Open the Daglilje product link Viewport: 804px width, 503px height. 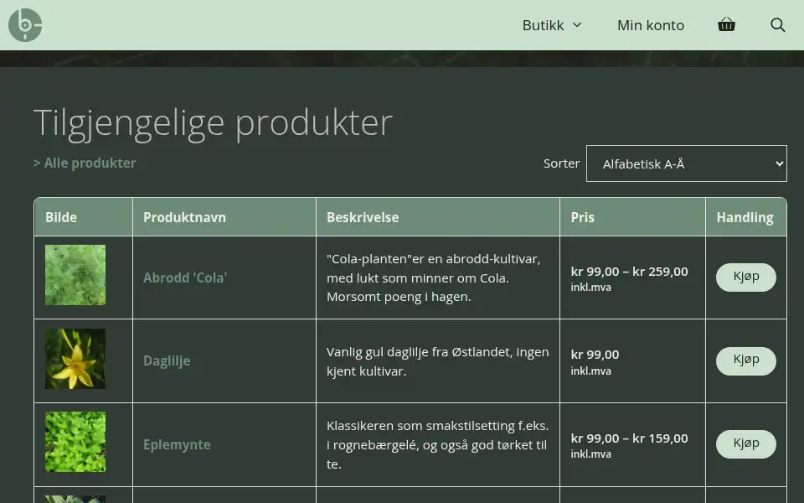click(167, 360)
